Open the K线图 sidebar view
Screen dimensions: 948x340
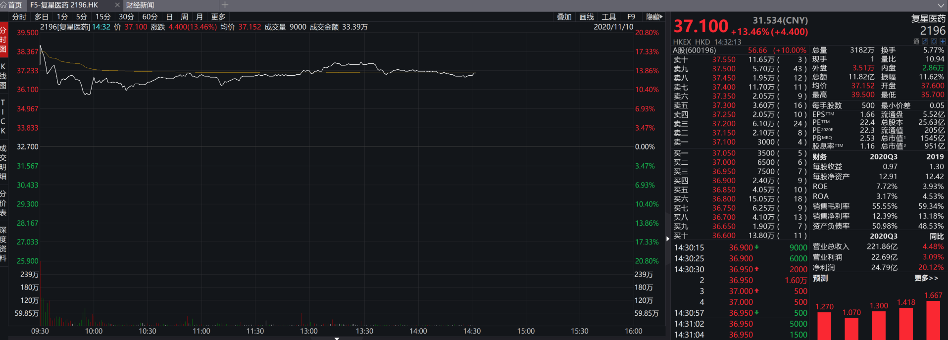(x=3, y=76)
